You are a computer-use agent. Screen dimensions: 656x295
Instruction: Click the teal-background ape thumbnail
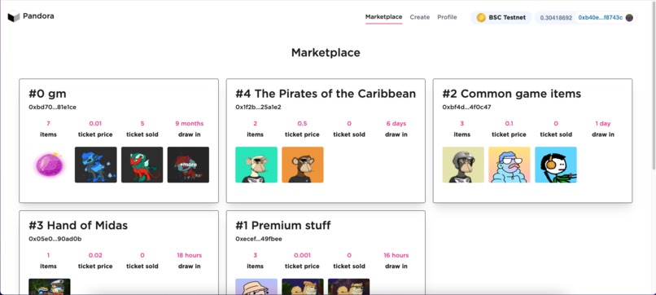tap(256, 165)
